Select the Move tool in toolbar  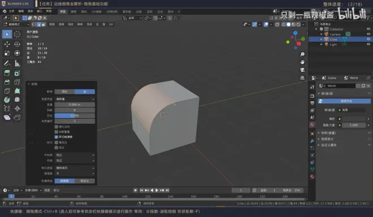click(7, 44)
